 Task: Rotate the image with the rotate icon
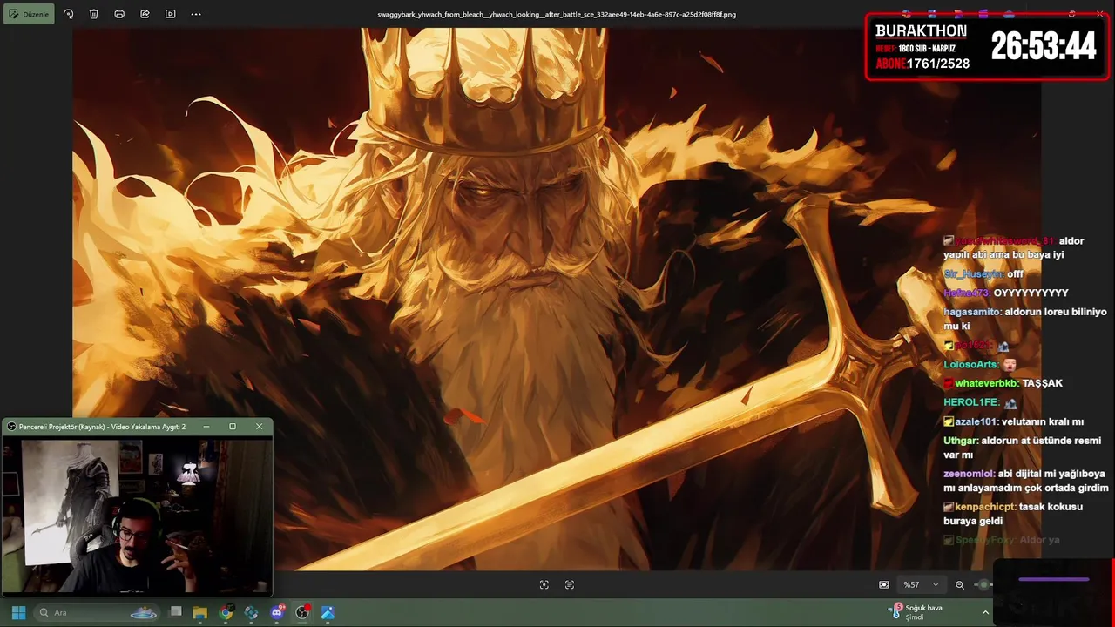(69, 14)
